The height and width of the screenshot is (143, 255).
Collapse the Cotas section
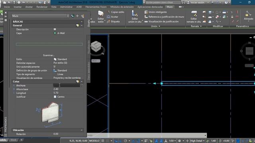pos(82,81)
